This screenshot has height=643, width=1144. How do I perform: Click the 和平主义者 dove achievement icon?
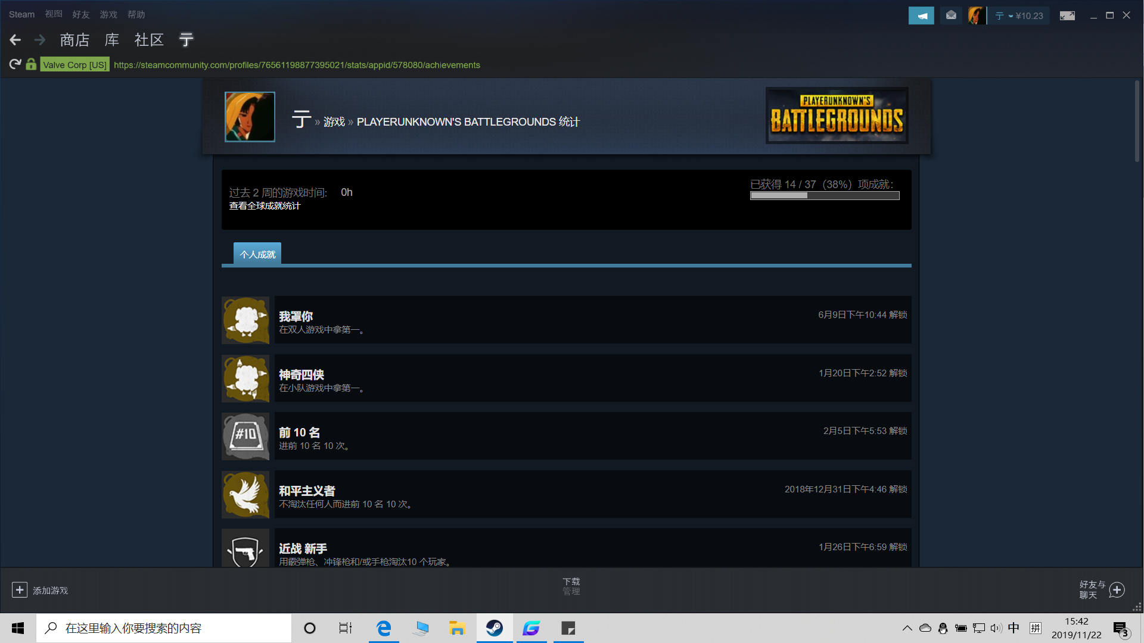tap(245, 495)
